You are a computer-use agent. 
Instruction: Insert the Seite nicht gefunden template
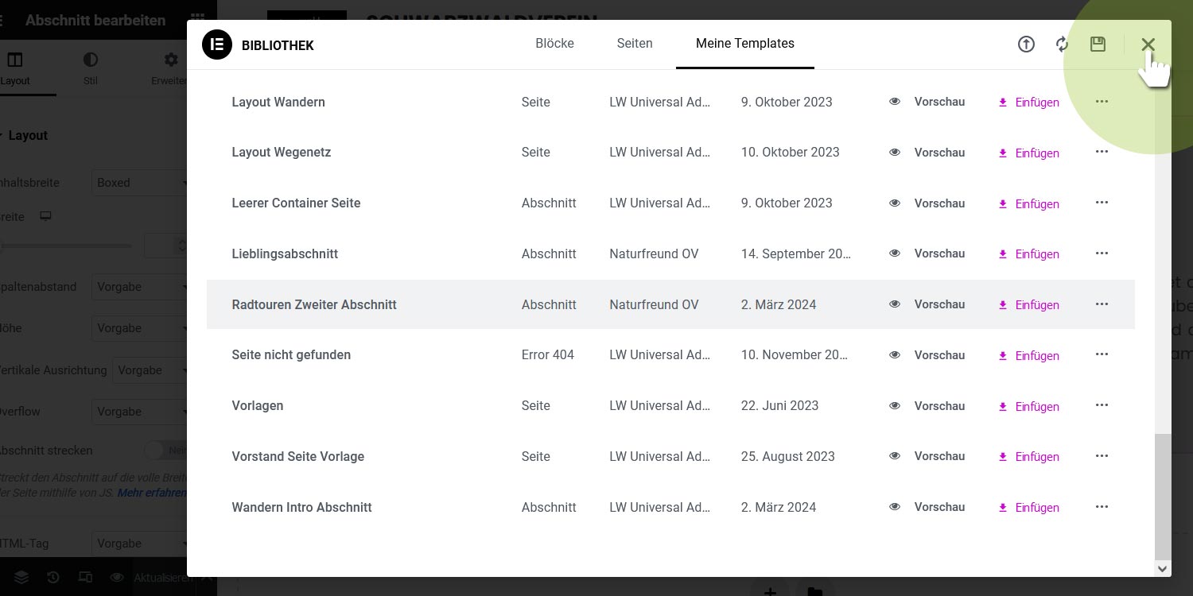1029,356
